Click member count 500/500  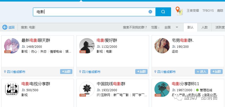[x=32, y=90]
